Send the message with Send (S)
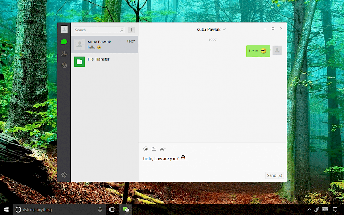 (x=274, y=175)
